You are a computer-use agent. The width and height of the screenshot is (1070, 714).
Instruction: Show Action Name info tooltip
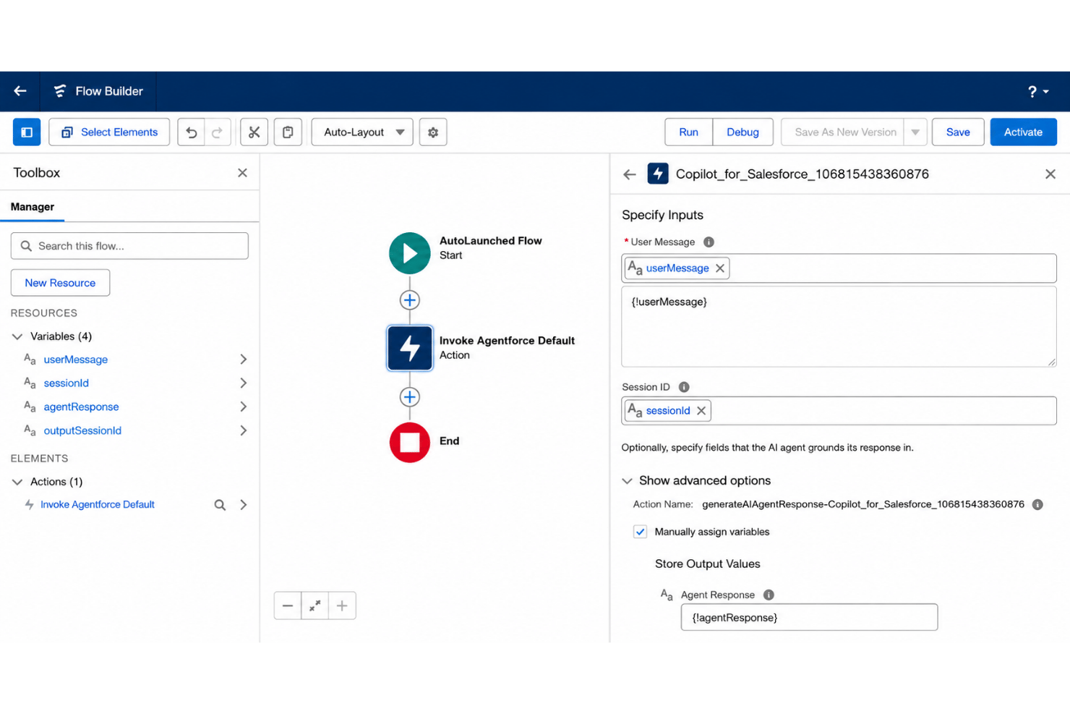click(x=1037, y=505)
